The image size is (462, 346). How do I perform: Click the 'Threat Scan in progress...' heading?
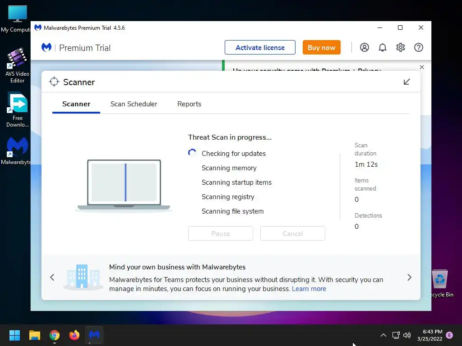[230, 137]
